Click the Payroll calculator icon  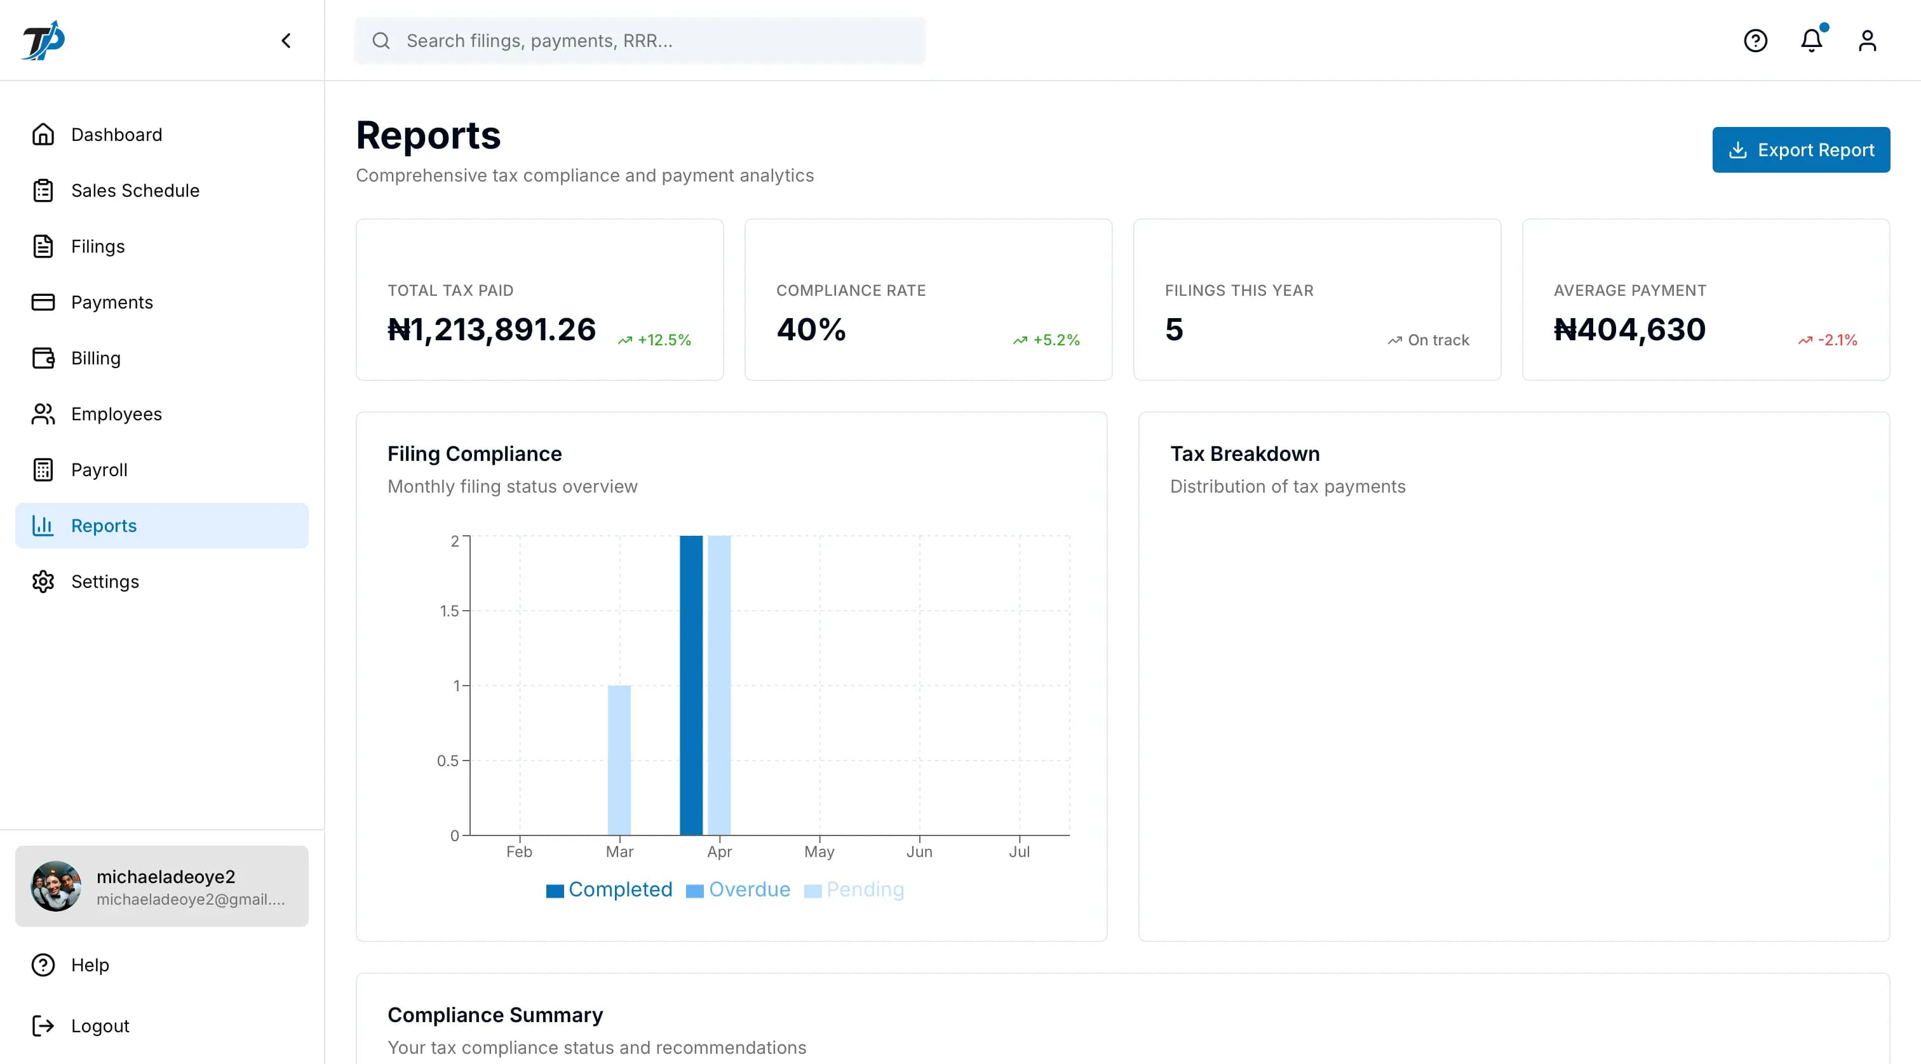tap(43, 469)
